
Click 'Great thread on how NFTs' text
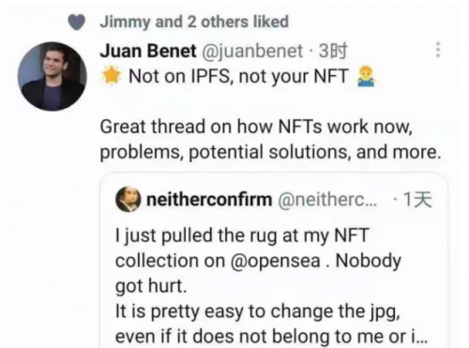(213, 127)
